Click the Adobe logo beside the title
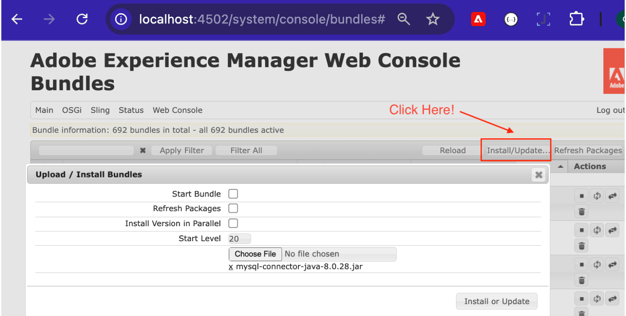The width and height of the screenshot is (626, 316). click(614, 71)
